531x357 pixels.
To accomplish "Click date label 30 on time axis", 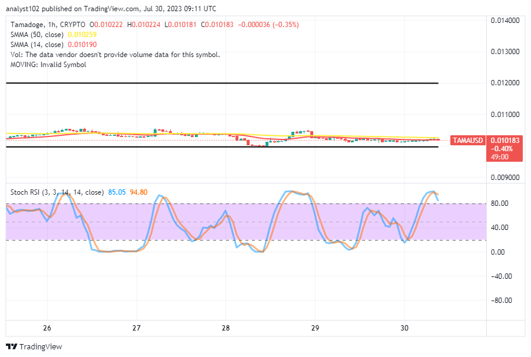I will click(x=404, y=328).
